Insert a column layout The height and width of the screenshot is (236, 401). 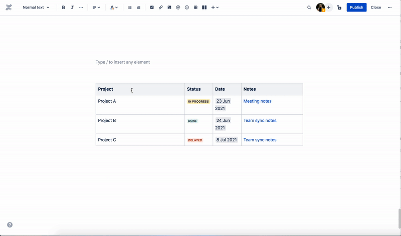(x=204, y=8)
